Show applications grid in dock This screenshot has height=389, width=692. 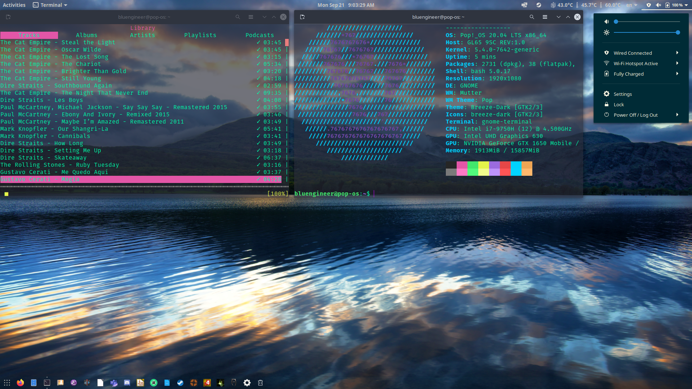pos(7,383)
